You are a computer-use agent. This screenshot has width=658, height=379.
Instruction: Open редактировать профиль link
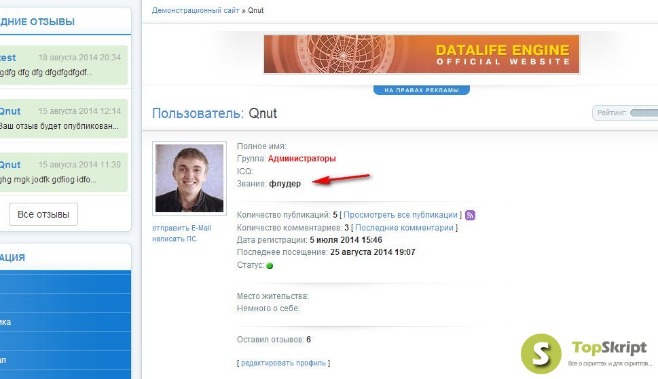pyautogui.click(x=283, y=363)
